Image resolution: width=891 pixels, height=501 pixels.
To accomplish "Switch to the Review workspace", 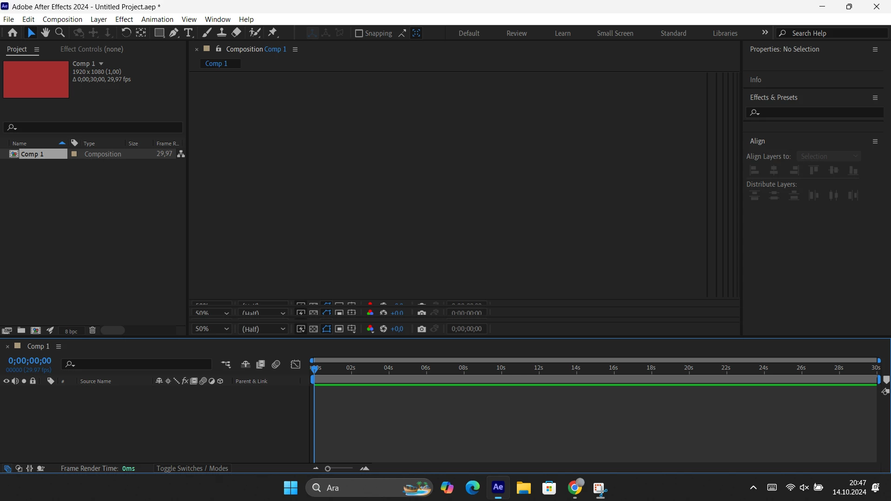I will 516,33.
